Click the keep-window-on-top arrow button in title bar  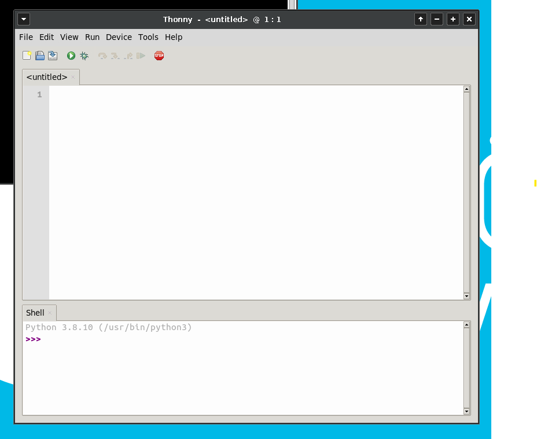pos(421,19)
